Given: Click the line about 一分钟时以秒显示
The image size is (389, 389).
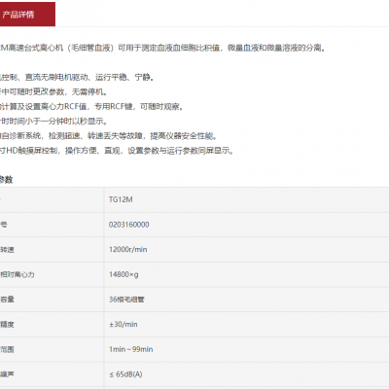Looking at the screenshot, I should point(53,122).
